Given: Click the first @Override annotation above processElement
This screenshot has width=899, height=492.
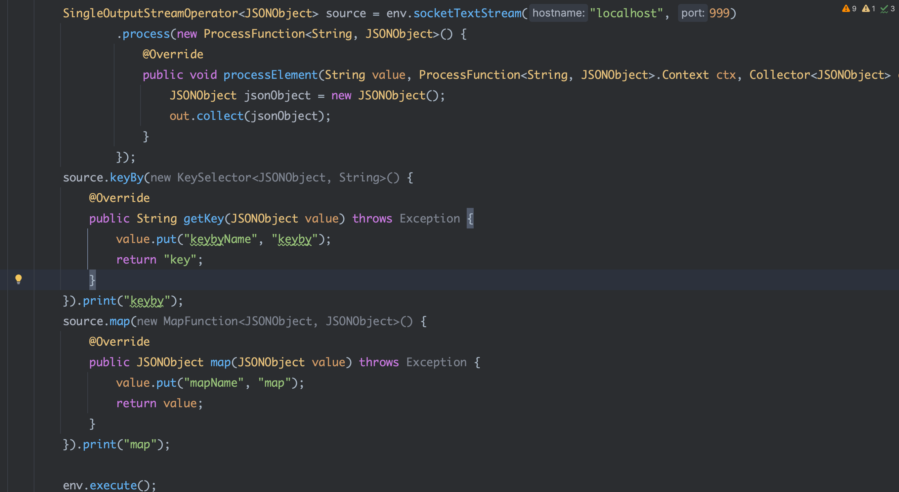Looking at the screenshot, I should pos(173,54).
